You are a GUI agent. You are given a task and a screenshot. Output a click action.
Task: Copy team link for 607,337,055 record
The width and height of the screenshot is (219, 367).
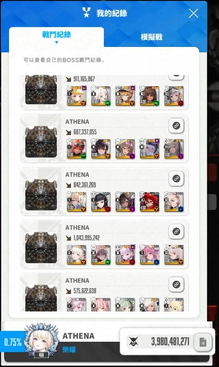tap(177, 125)
